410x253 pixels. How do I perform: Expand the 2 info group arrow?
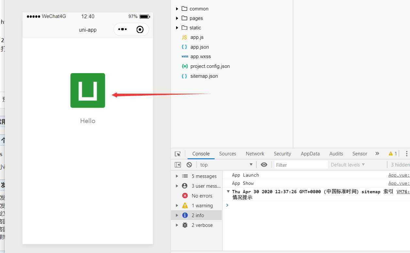(177, 215)
